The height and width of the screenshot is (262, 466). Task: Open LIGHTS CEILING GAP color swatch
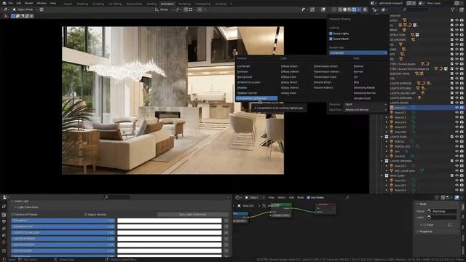[170, 233]
